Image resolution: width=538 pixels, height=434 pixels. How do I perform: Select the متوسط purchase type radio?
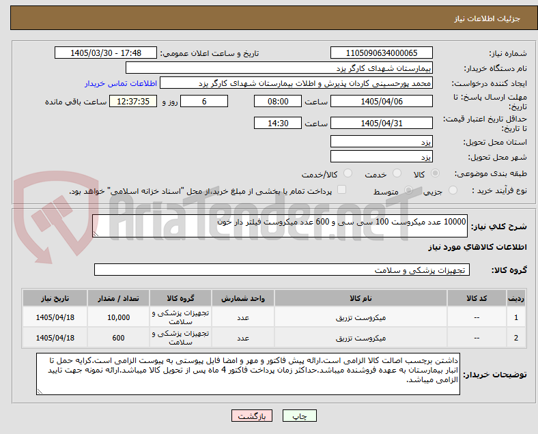click(408, 190)
